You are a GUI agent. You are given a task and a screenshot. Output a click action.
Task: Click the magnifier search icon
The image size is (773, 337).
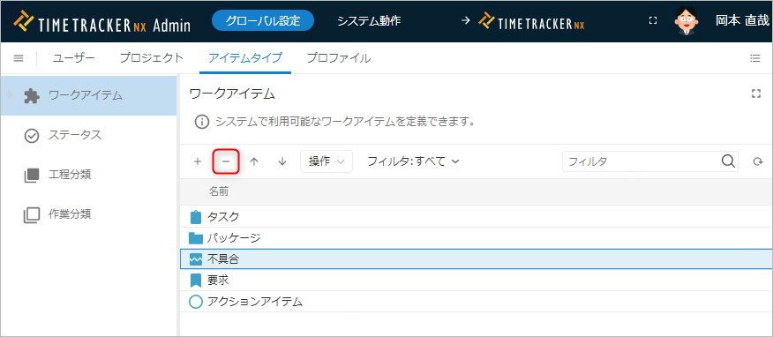point(728,161)
